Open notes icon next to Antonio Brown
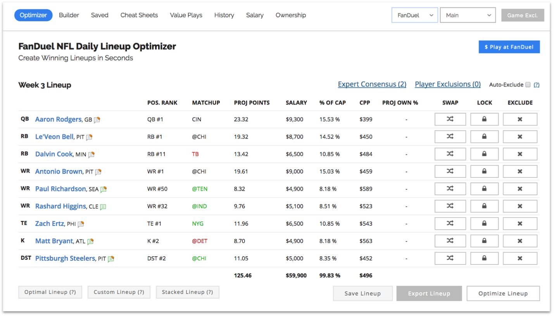The height and width of the screenshot is (316, 554). [98, 172]
